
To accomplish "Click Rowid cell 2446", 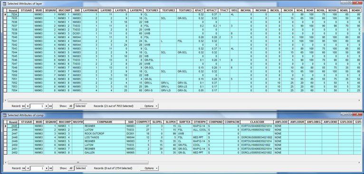I will point(13,130).
